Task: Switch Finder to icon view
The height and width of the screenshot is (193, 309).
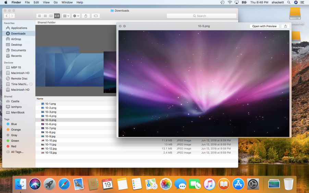Action: tap(39, 16)
